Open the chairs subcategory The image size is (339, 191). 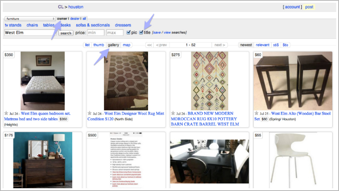(32, 25)
